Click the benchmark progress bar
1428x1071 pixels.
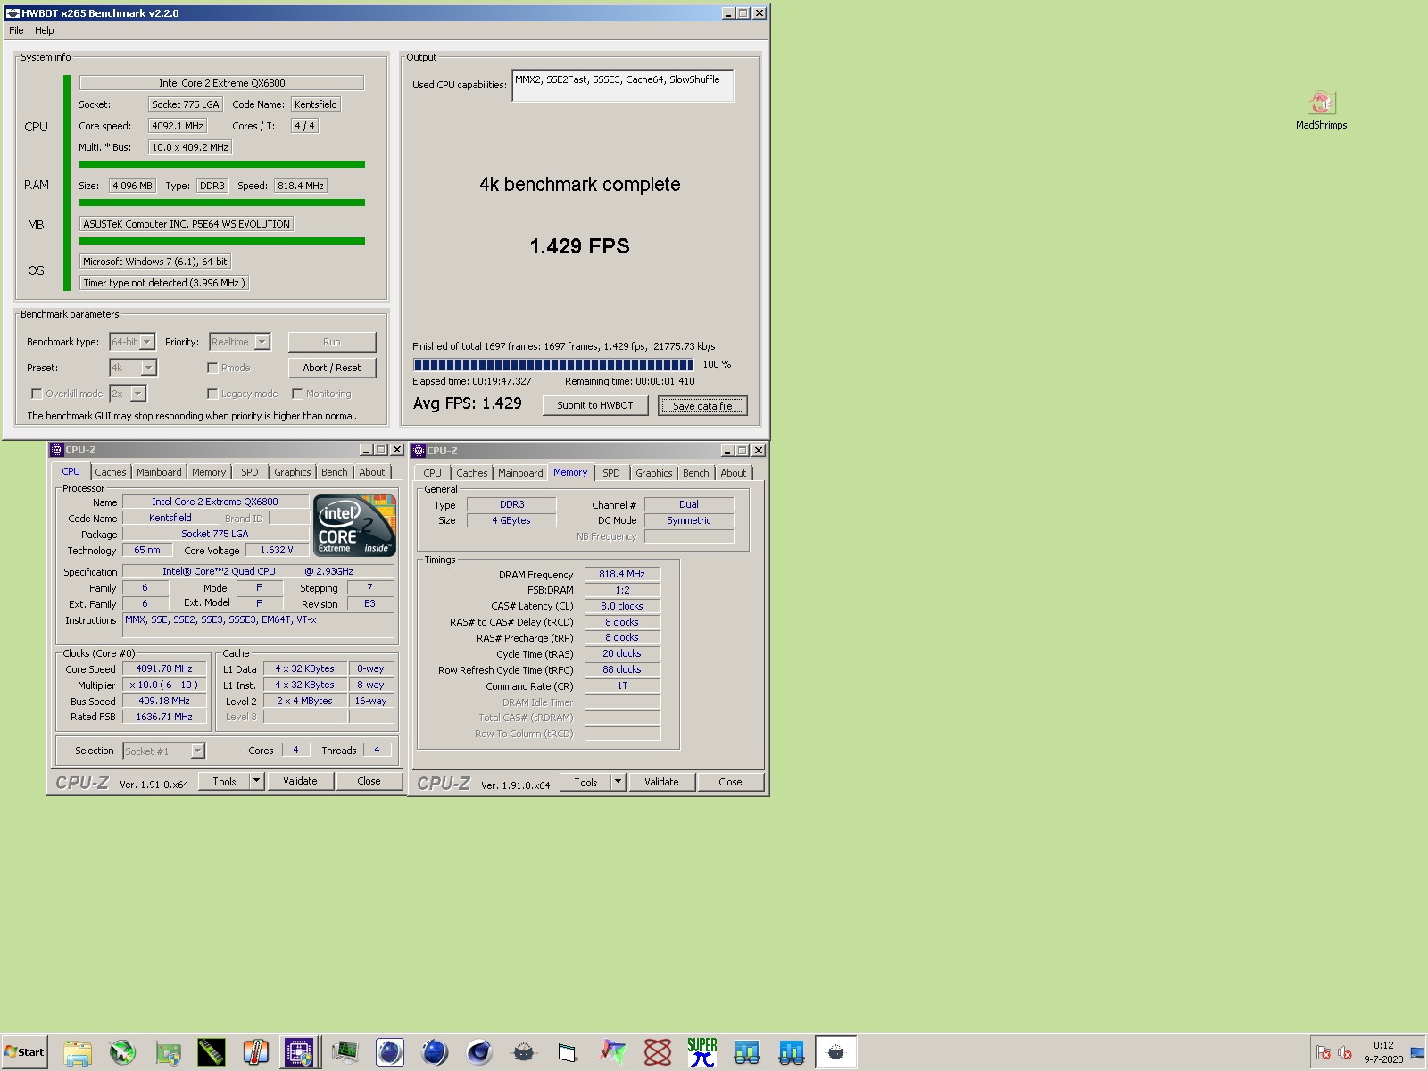point(553,364)
